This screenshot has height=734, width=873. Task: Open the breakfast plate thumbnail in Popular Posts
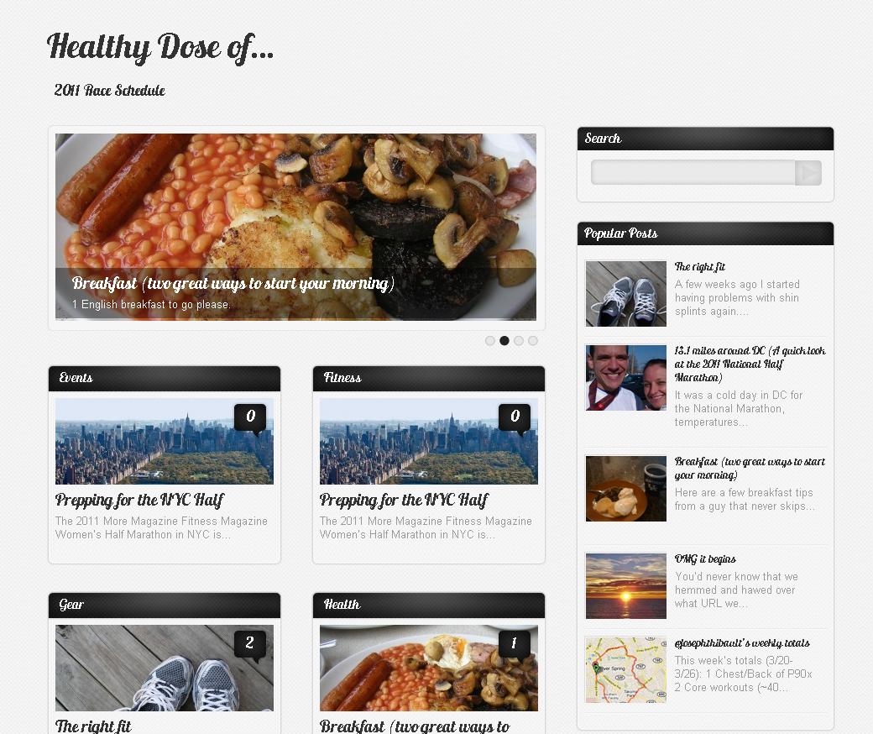626,489
